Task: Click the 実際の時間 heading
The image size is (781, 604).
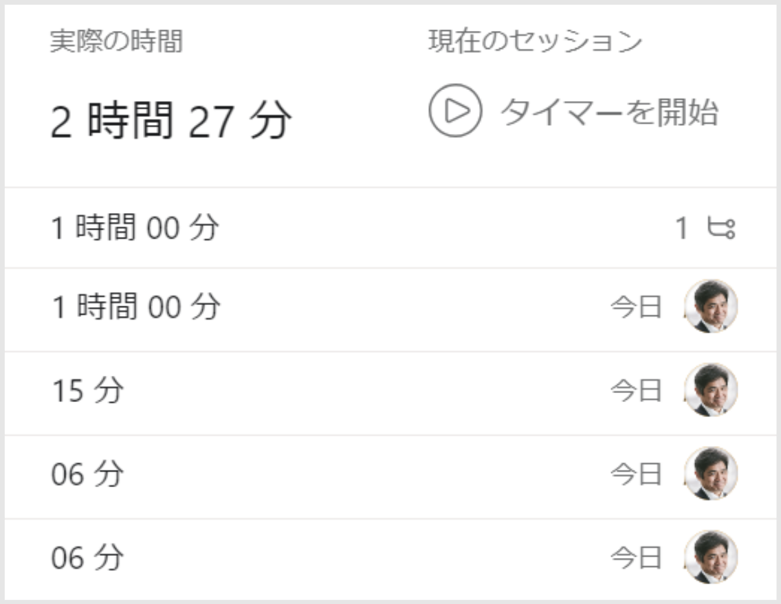Action: [x=117, y=41]
